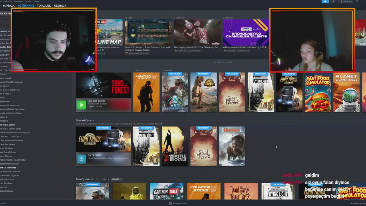Image resolution: width=366 pixels, height=206 pixels.
Task: Select 'Supermarket Together' in the sidebar
Action: pyautogui.click(x=9, y=175)
